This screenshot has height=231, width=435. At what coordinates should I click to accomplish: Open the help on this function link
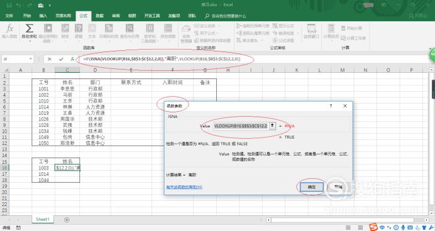coord(184,187)
